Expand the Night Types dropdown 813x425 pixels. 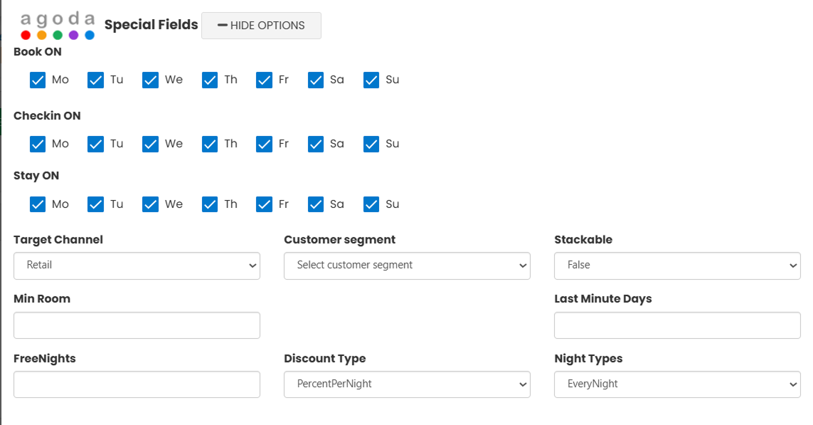677,384
